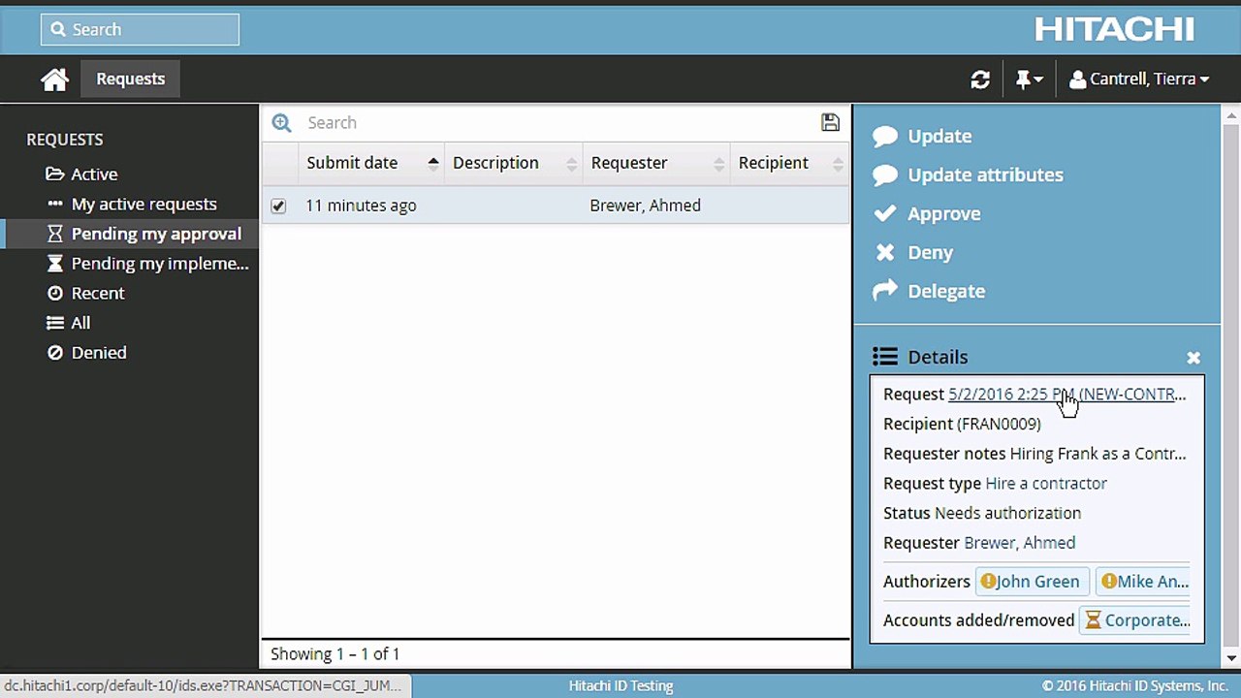Focus the top Search field
This screenshot has width=1241, height=698.
click(x=140, y=30)
